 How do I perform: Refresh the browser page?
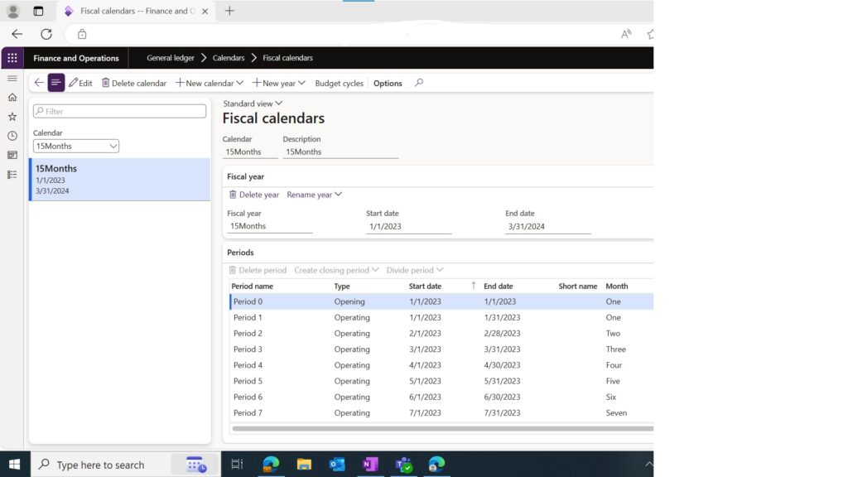click(x=46, y=34)
